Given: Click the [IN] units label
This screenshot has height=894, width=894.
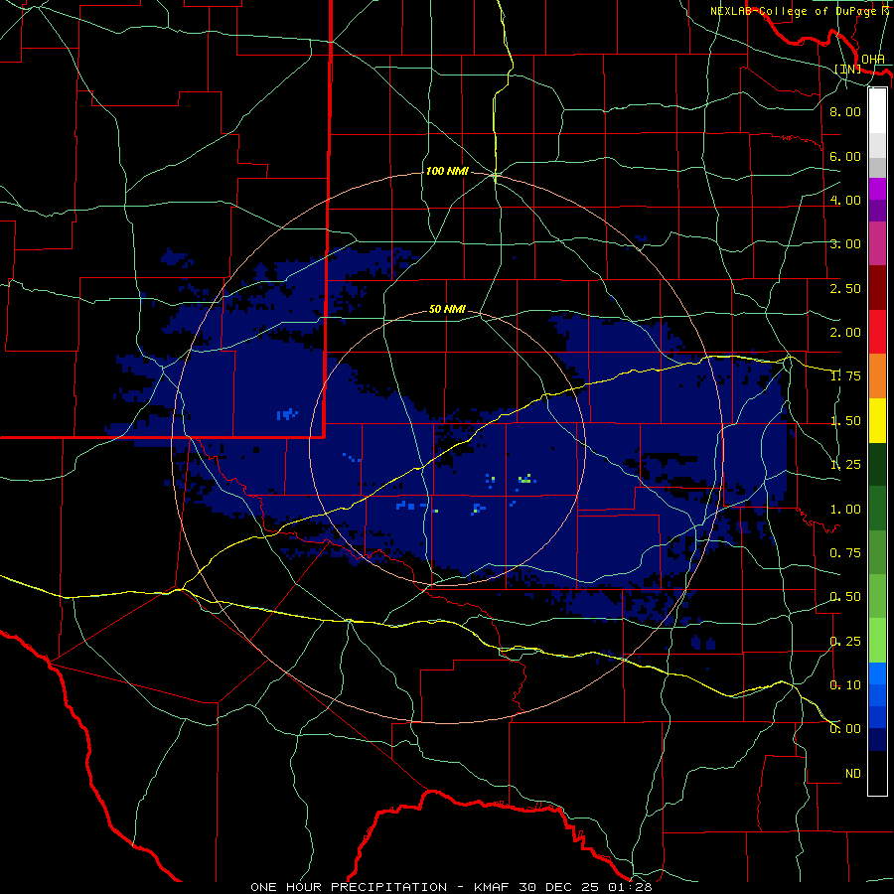Looking at the screenshot, I should tap(848, 69).
